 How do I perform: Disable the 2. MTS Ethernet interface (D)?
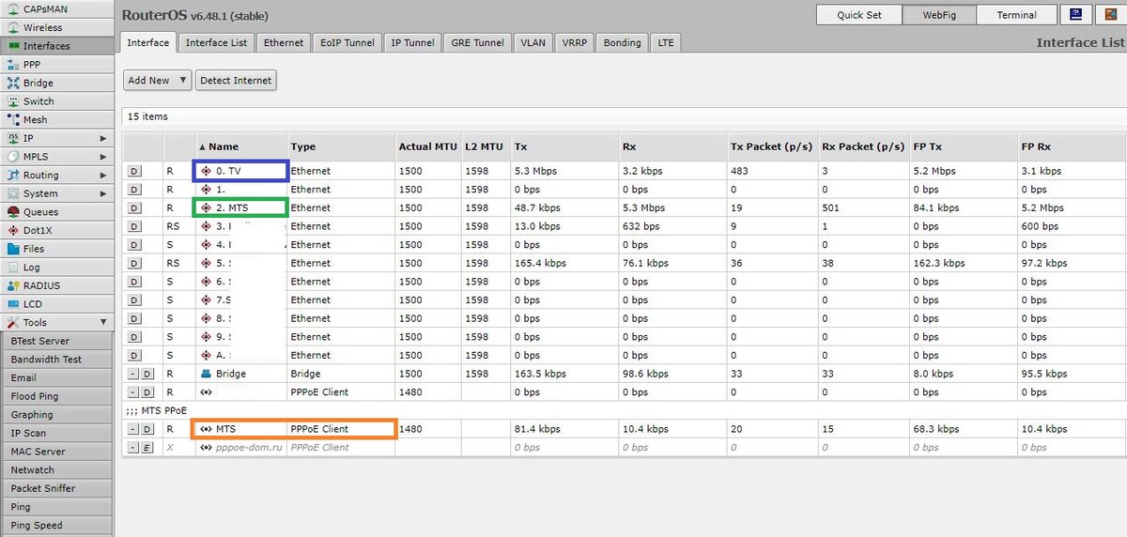coord(133,207)
